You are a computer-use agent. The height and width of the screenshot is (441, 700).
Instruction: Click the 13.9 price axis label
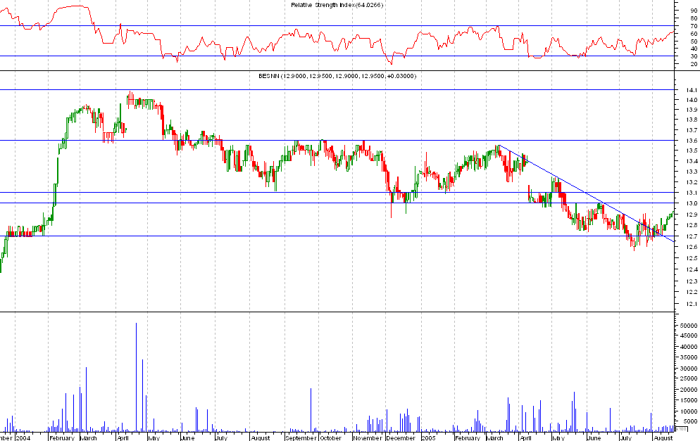(x=692, y=110)
